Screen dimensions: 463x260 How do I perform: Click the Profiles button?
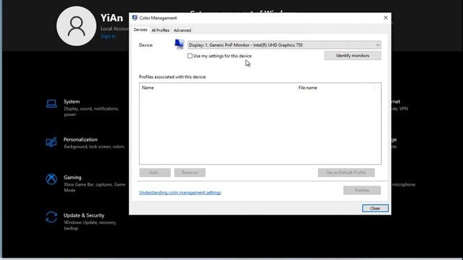coord(362,190)
